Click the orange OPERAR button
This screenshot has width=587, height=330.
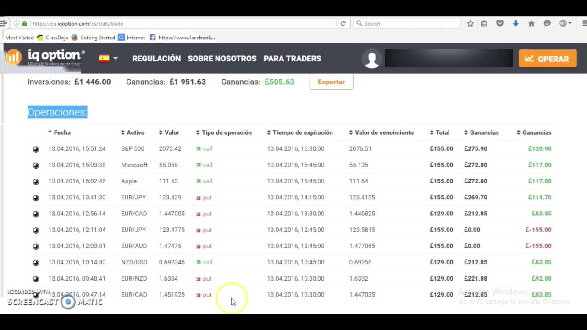[548, 59]
